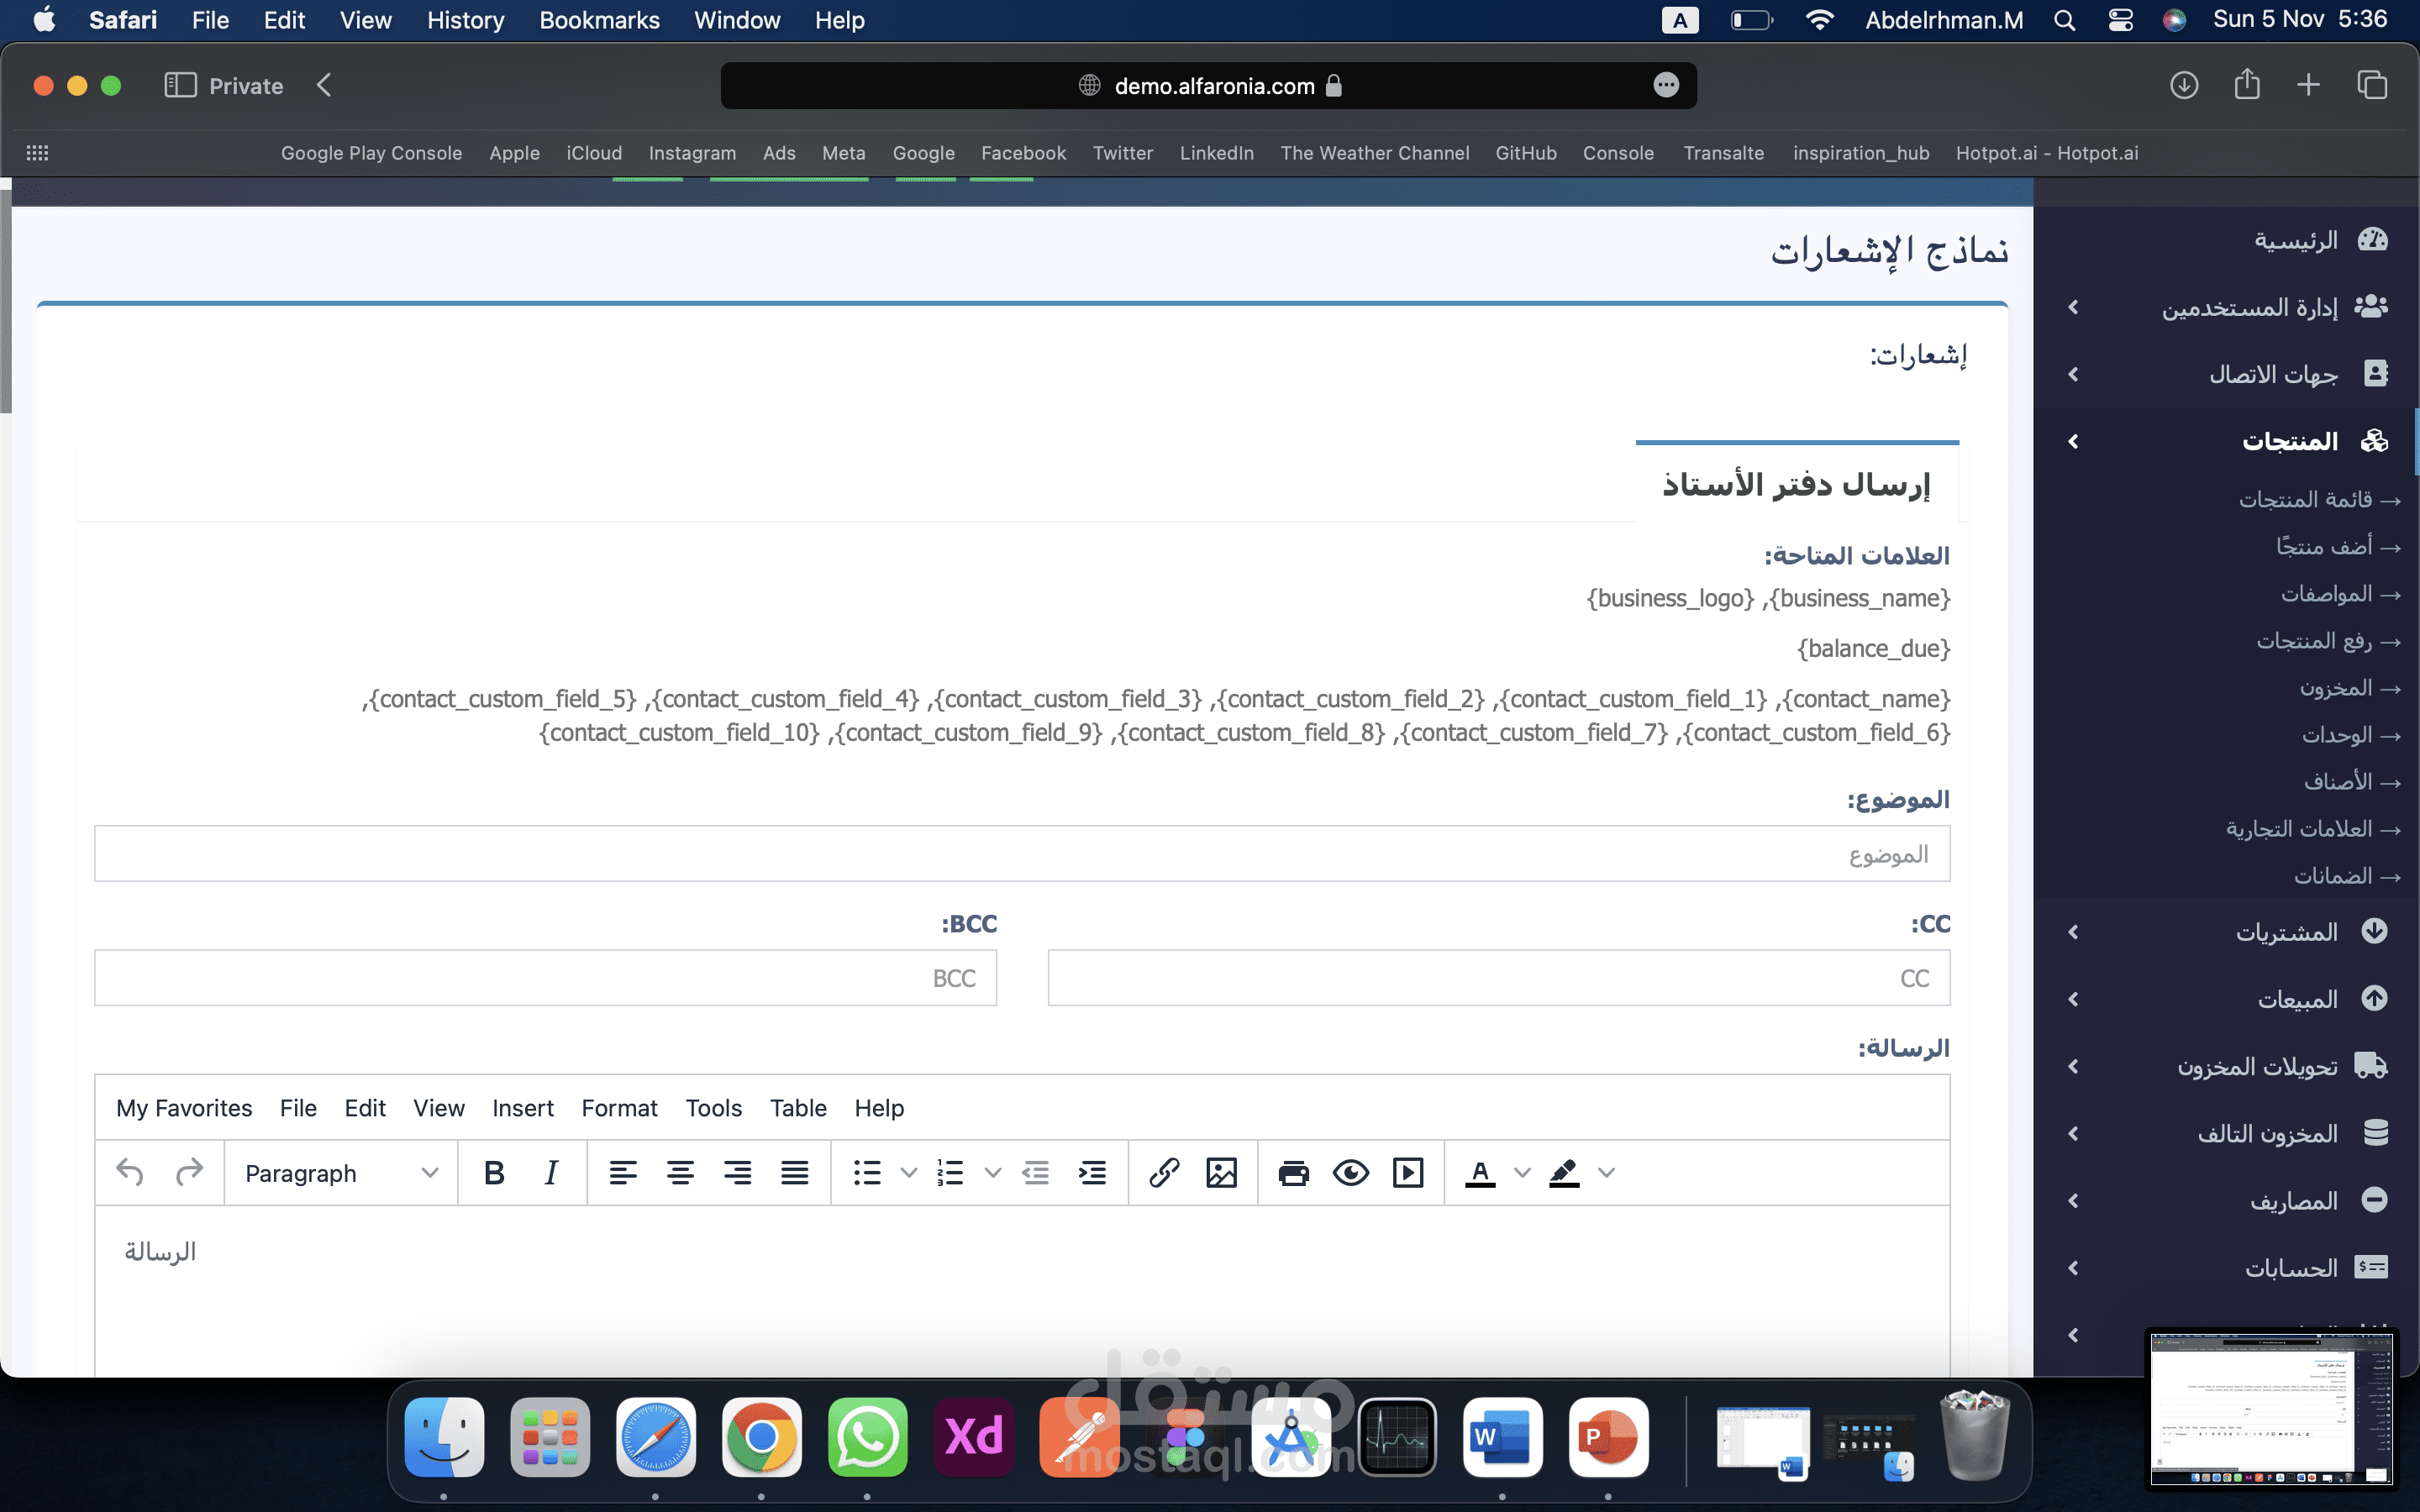2420x1512 pixels.
Task: Open the Safari Bookmarks menu
Action: [599, 20]
